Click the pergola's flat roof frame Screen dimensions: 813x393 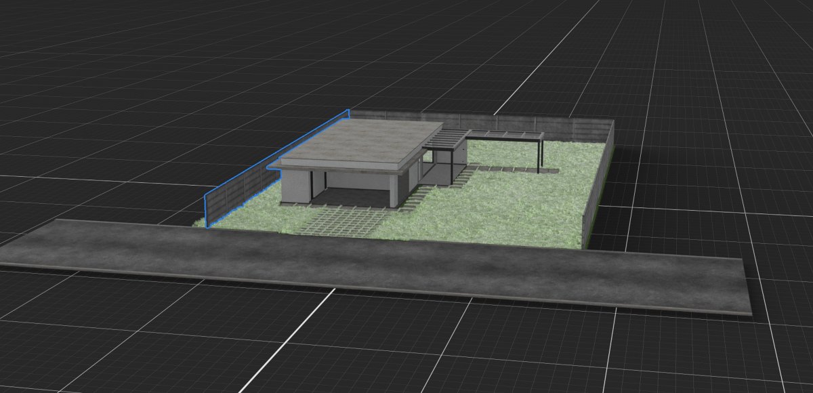(x=505, y=136)
